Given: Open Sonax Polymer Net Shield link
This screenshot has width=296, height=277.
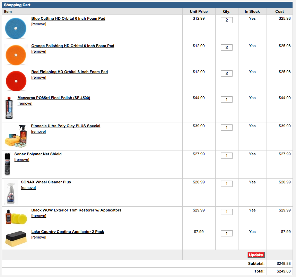Looking at the screenshot, I should [x=38, y=154].
